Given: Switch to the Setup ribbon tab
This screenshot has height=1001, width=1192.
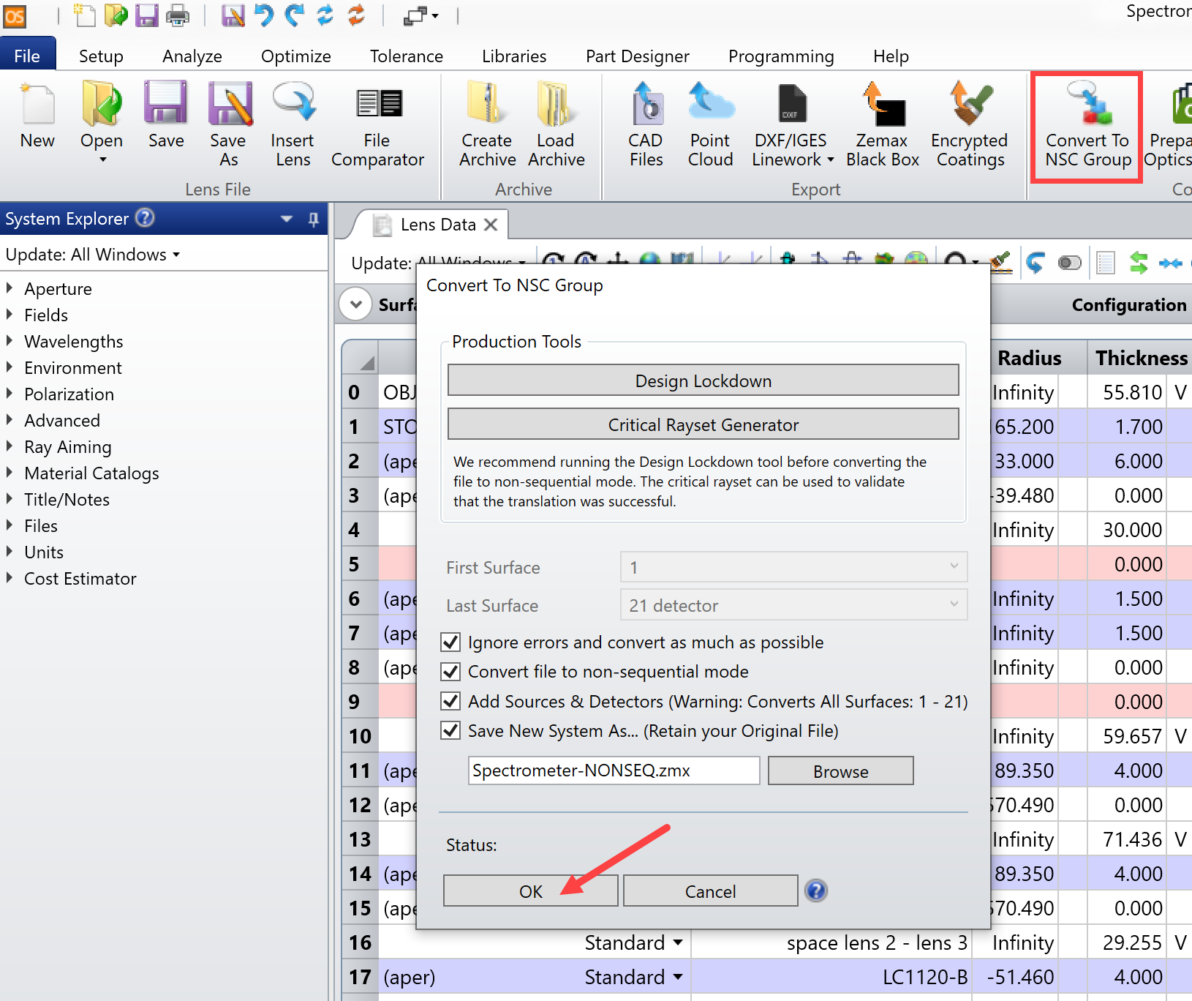Looking at the screenshot, I should coord(101,56).
